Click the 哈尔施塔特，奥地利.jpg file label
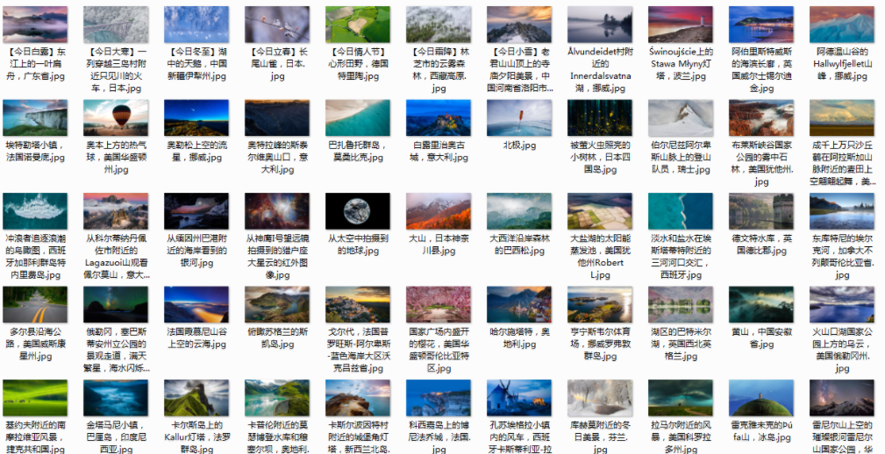The width and height of the screenshot is (885, 454). click(x=519, y=338)
